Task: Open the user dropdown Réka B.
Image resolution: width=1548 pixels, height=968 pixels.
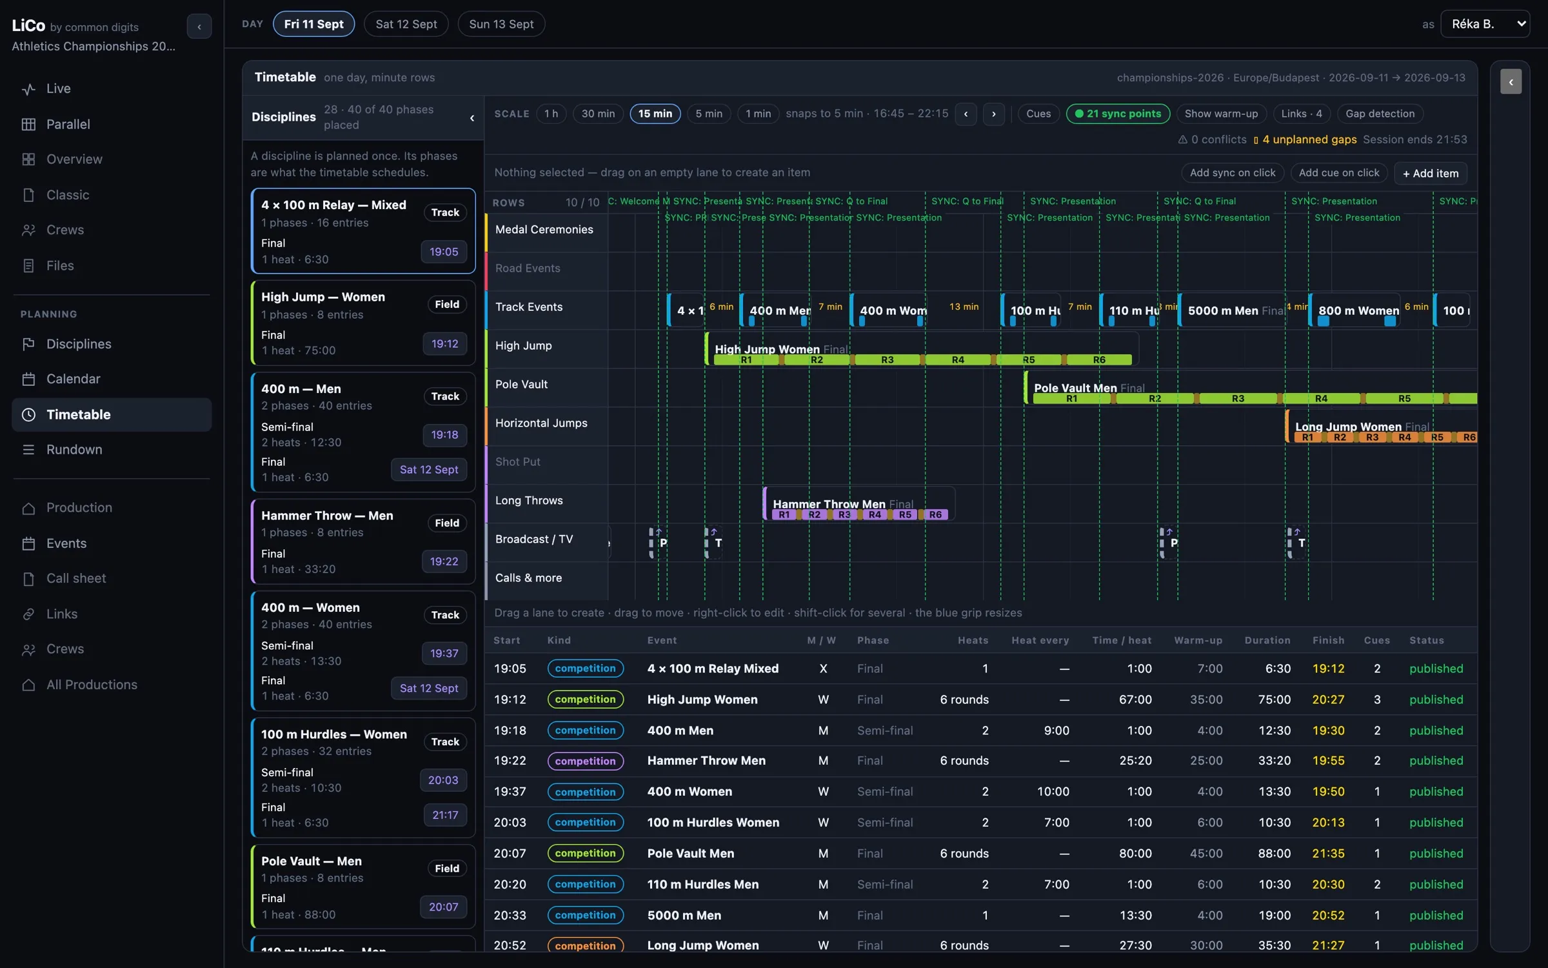Action: pyautogui.click(x=1485, y=24)
